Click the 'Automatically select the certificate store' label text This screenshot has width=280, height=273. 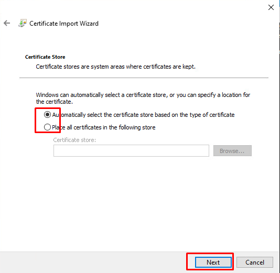coord(143,115)
